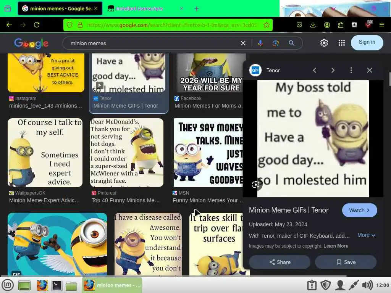Image resolution: width=391 pixels, height=293 pixels.
Task: Click the Sign in button
Action: pos(367,43)
